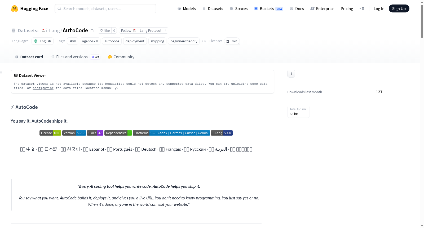Expand the +8 hidden tags

click(204, 41)
